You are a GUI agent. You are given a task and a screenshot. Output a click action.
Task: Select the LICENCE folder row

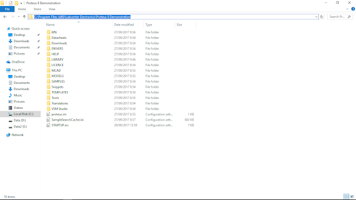tap(120, 65)
